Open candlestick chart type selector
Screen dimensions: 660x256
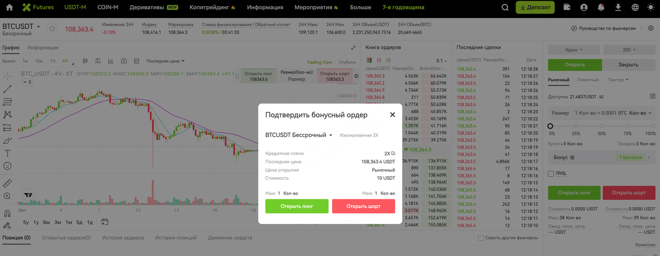(x=85, y=61)
